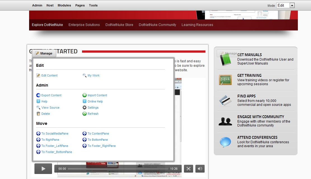Click the To Footer_BottomPane move icon
Image resolution: width=311 pixels, height=179 pixels.
click(x=38, y=152)
